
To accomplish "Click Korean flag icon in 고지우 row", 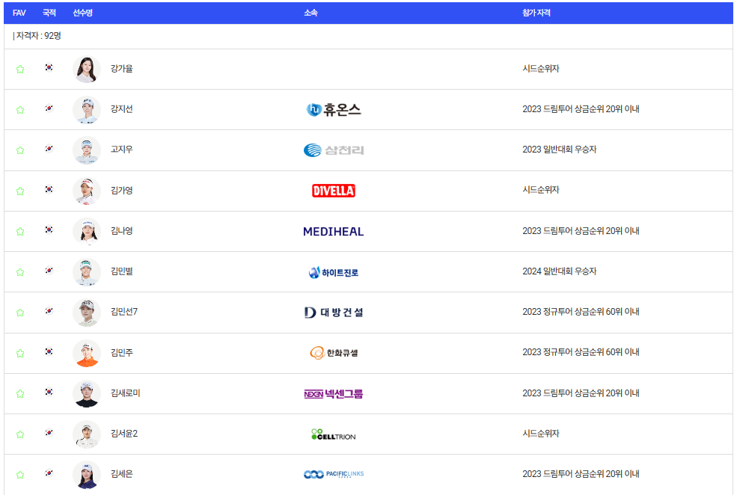I will tap(49, 148).
